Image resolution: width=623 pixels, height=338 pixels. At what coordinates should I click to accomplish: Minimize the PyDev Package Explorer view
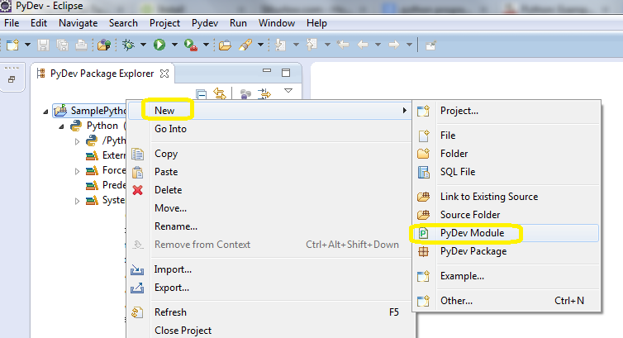[267, 71]
